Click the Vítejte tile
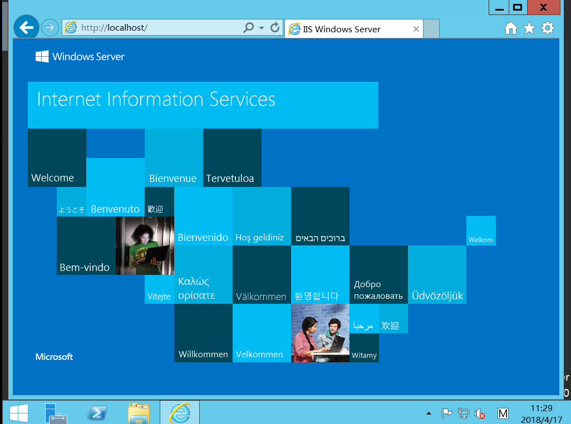Image resolution: width=571 pixels, height=424 pixels. (x=160, y=289)
